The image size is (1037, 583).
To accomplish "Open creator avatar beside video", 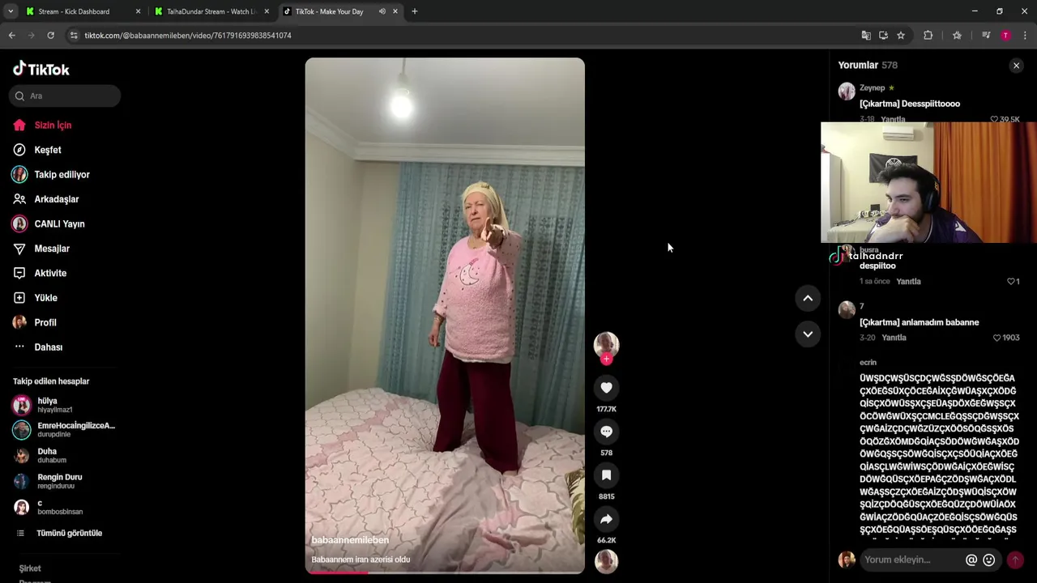I will pyautogui.click(x=606, y=345).
